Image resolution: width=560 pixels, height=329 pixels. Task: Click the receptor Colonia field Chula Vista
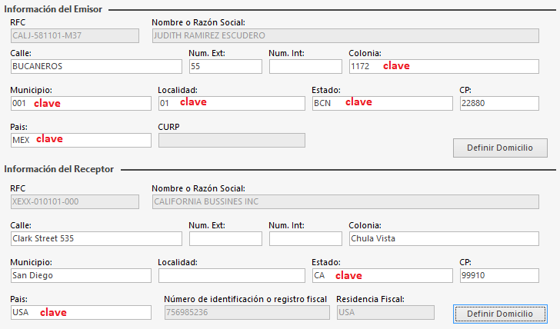(443, 238)
